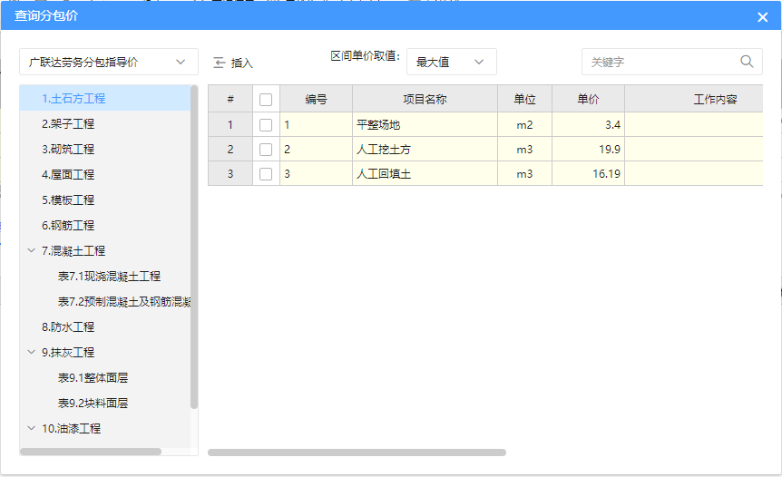Open the 最大值 range price dropdown

pos(451,62)
